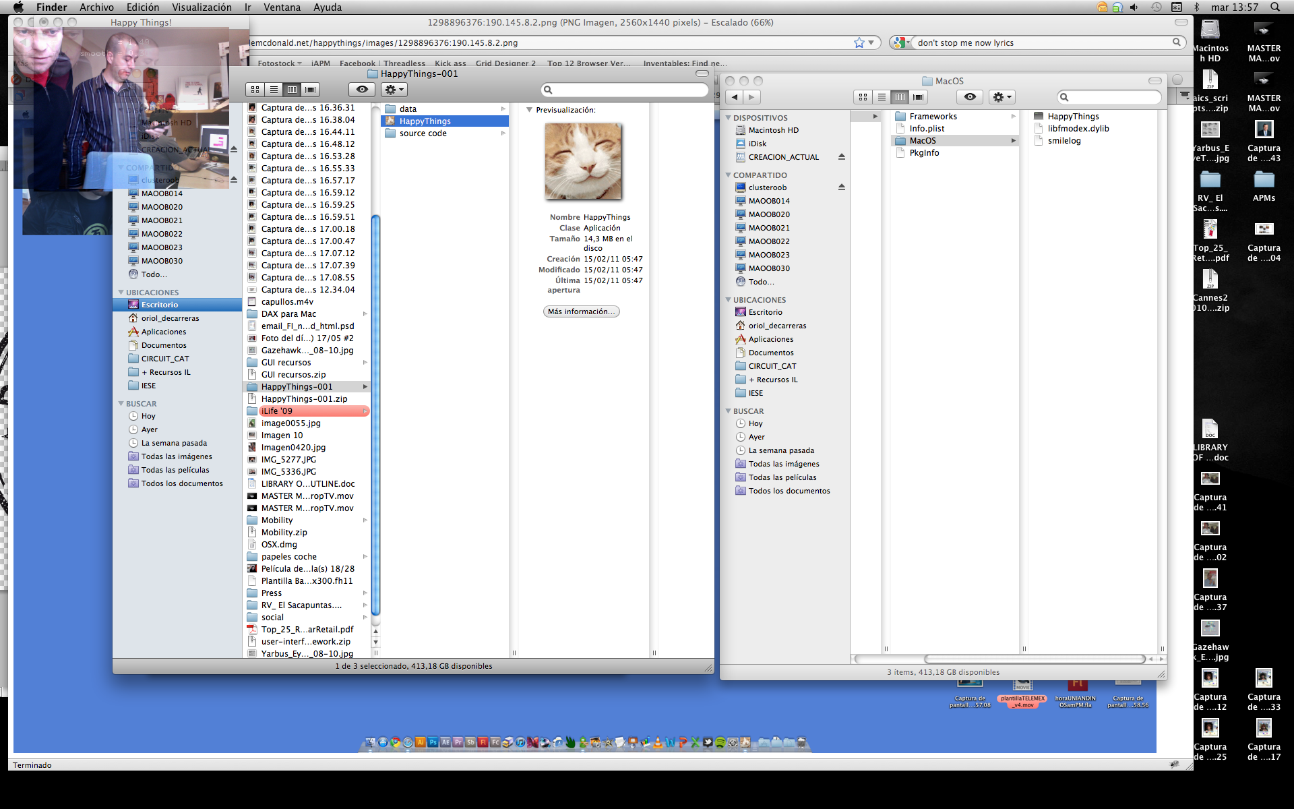Image resolution: width=1294 pixels, height=809 pixels.
Task: Click the search field in MacOS window
Action: 1113,97
